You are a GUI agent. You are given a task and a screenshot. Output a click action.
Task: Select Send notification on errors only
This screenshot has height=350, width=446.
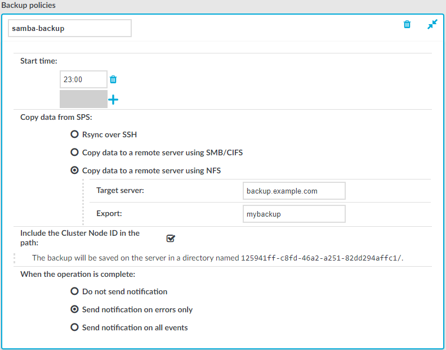(x=74, y=309)
